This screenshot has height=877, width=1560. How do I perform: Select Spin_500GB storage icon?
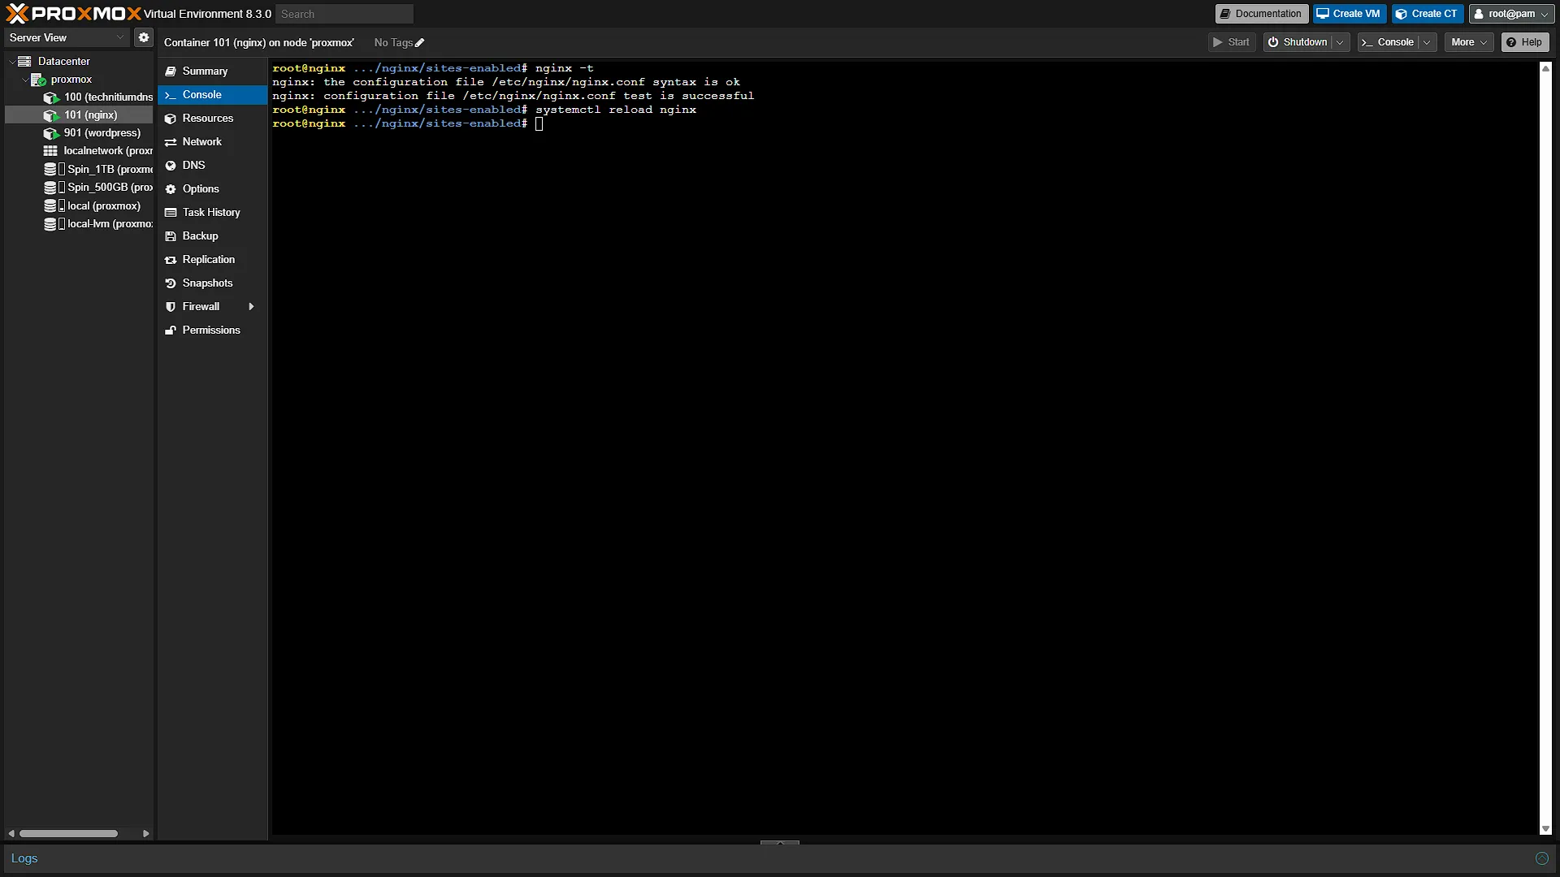(50, 188)
